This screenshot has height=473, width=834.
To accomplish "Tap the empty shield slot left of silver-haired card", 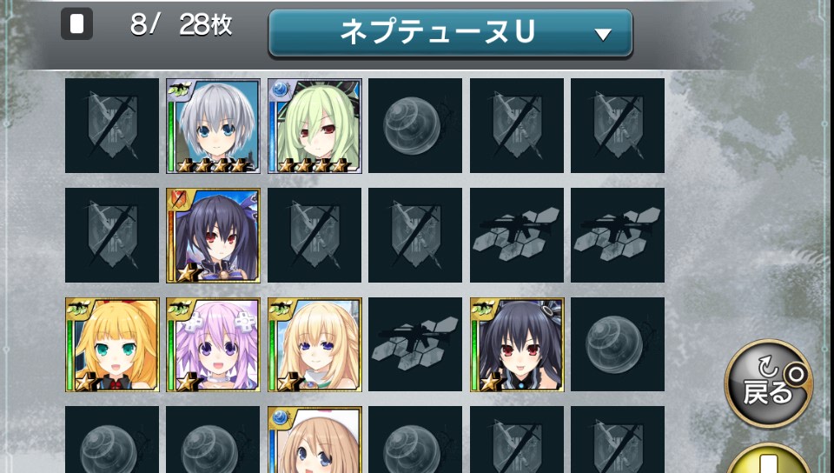I will (112, 125).
